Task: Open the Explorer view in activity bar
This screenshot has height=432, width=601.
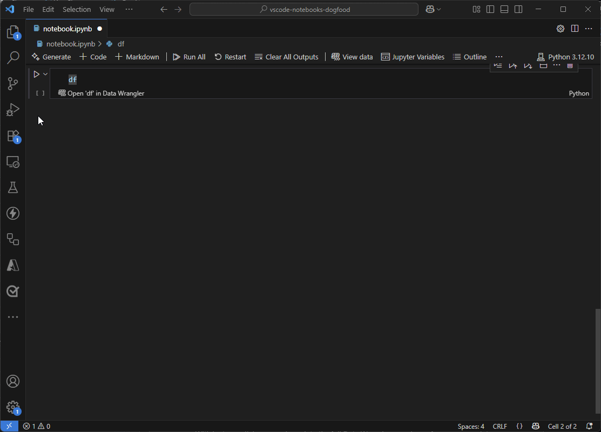Action: coord(13,32)
